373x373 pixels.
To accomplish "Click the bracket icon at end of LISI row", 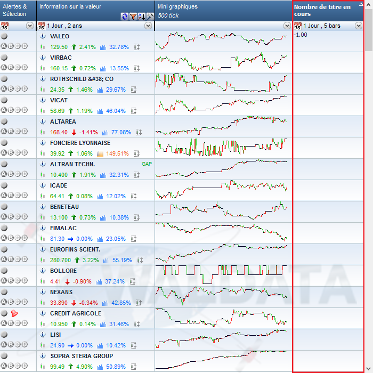I will point(133,345).
